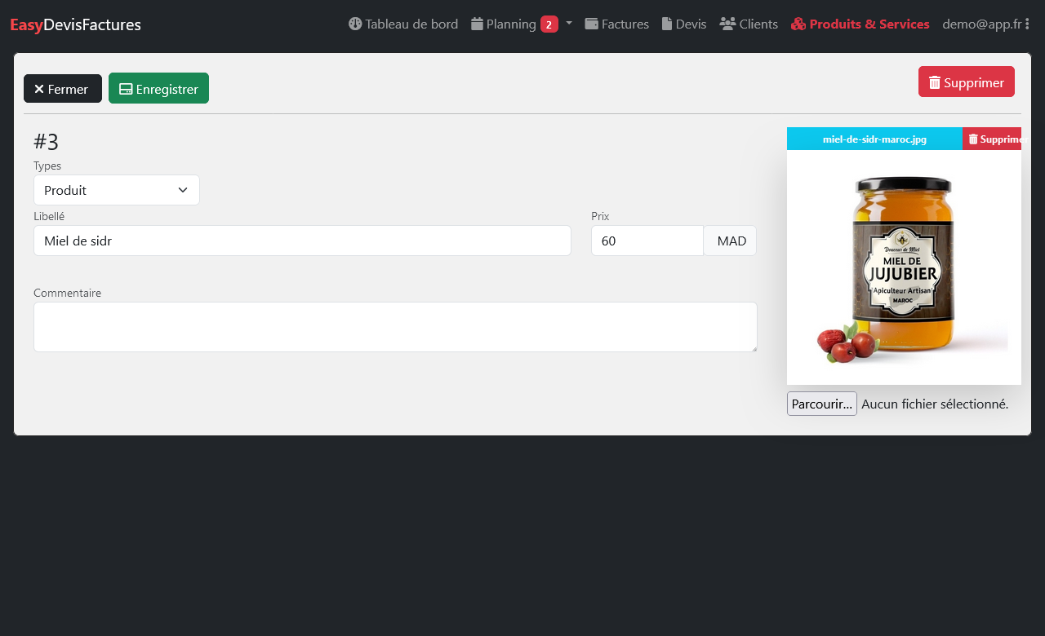Viewport: 1045px width, 636px height.
Task: Open the user menu three-dots icon
Action: click(1027, 24)
